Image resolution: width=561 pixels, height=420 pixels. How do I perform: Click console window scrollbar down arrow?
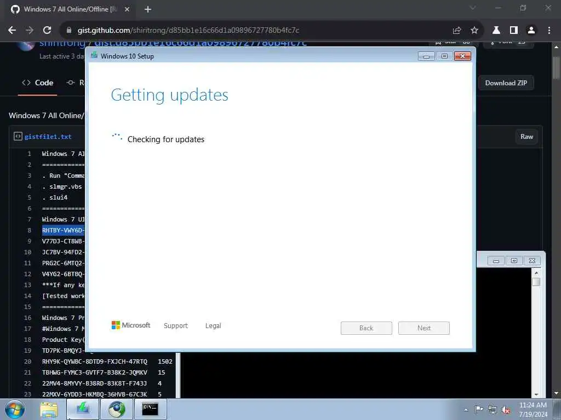536,394
